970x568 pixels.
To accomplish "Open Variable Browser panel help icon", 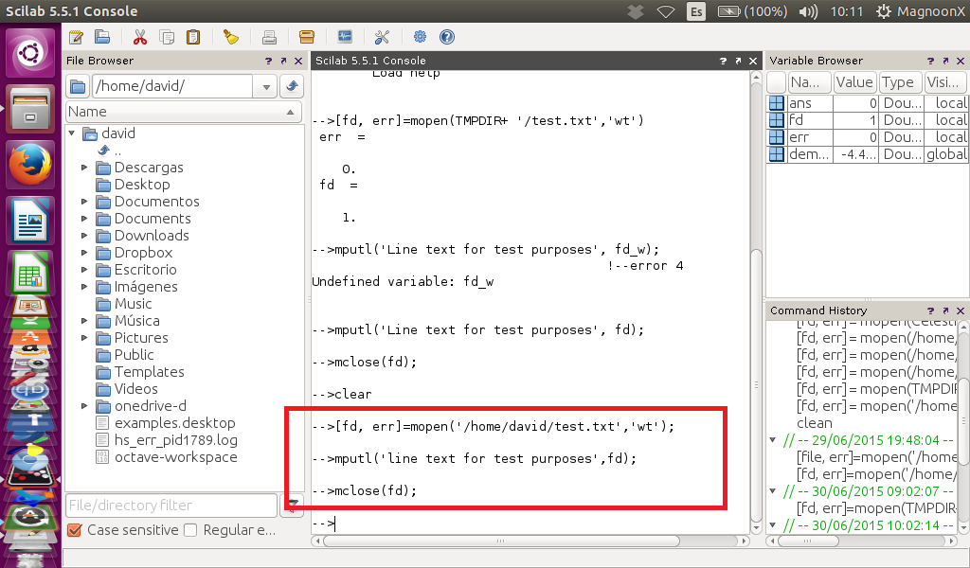I will pyautogui.click(x=930, y=61).
